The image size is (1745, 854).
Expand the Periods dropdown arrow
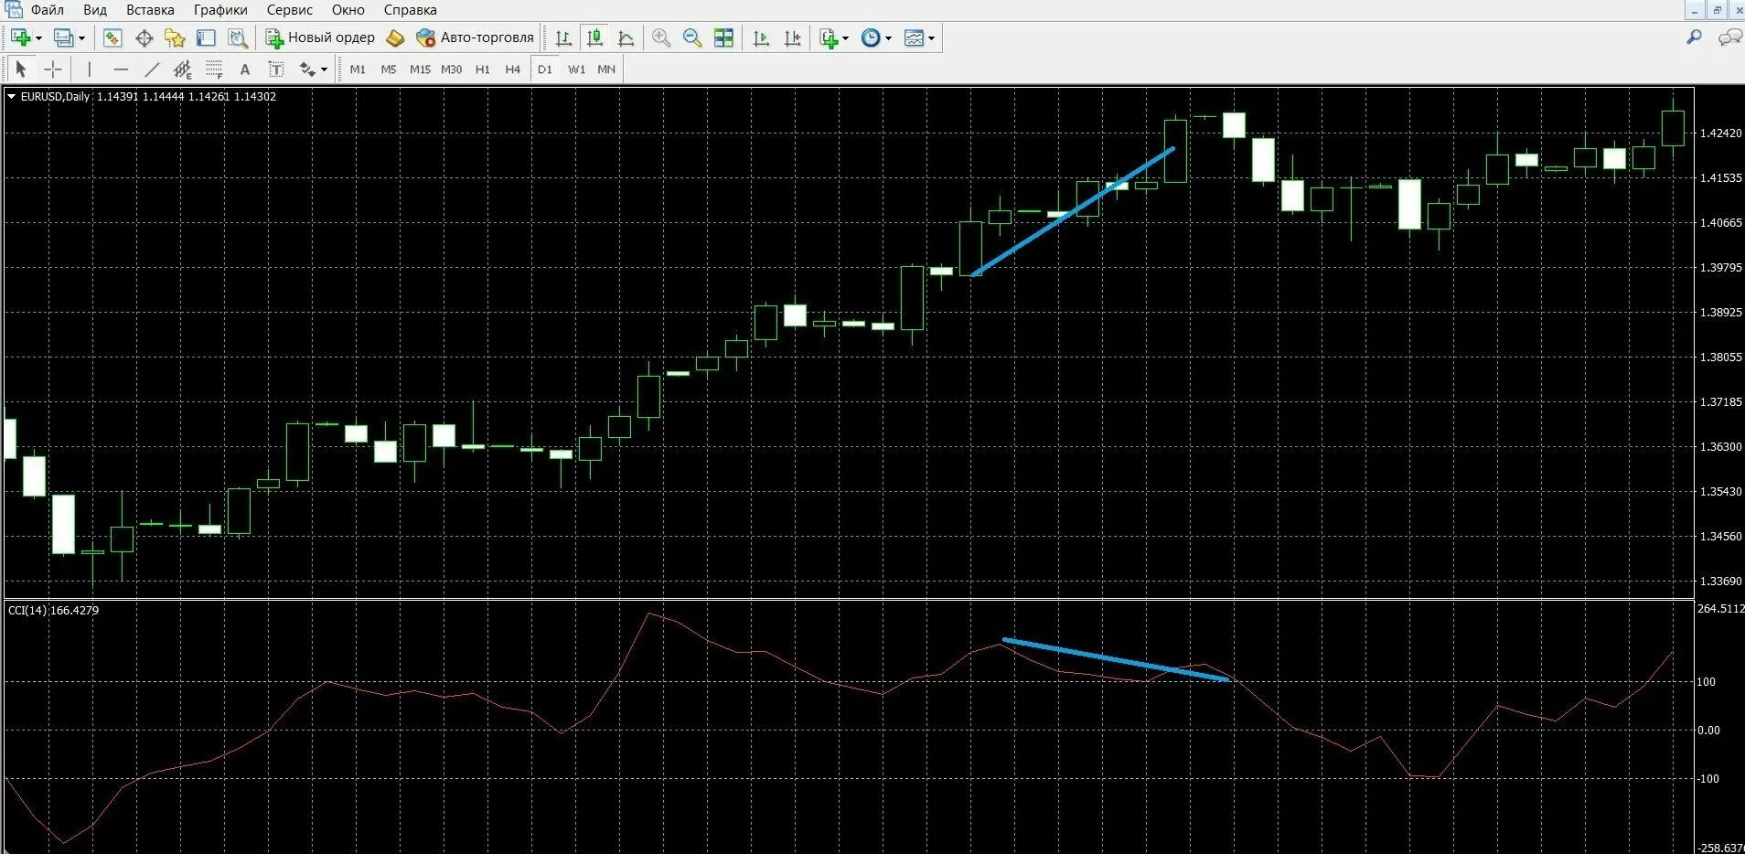[x=888, y=38]
